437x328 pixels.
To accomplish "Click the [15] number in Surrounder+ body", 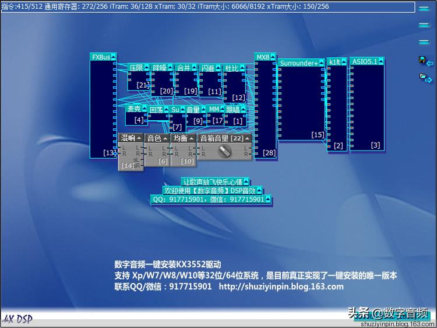I will [318, 135].
